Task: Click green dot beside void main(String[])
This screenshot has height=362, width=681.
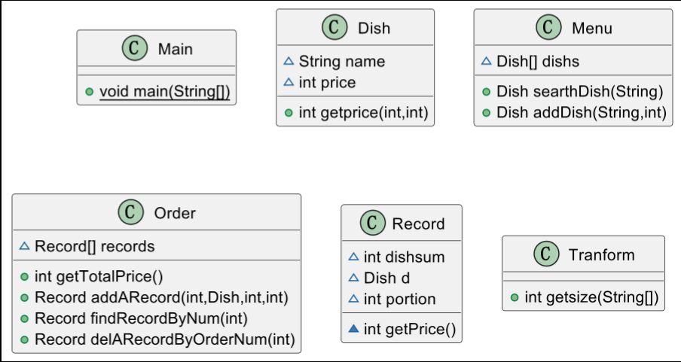Action: coord(89,91)
